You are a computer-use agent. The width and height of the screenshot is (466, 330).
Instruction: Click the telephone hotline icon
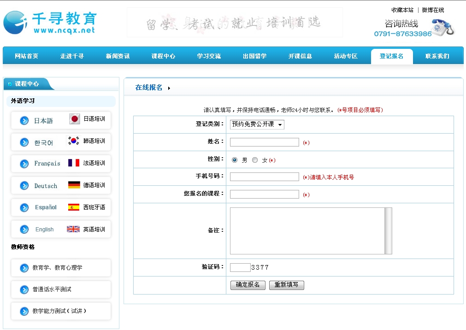443,27
